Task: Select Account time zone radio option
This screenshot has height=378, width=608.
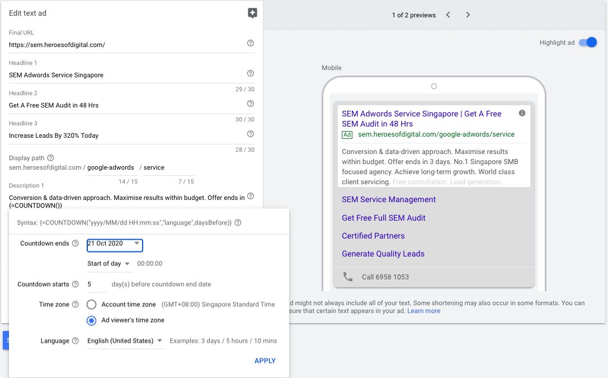Action: click(92, 305)
